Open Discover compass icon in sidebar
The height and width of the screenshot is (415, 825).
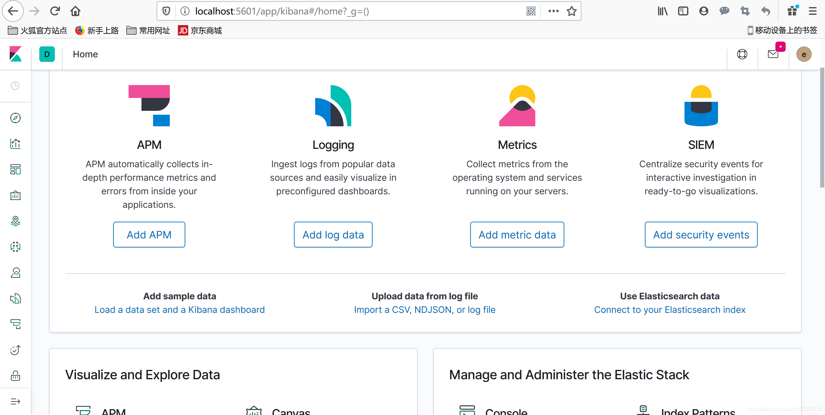click(x=15, y=118)
